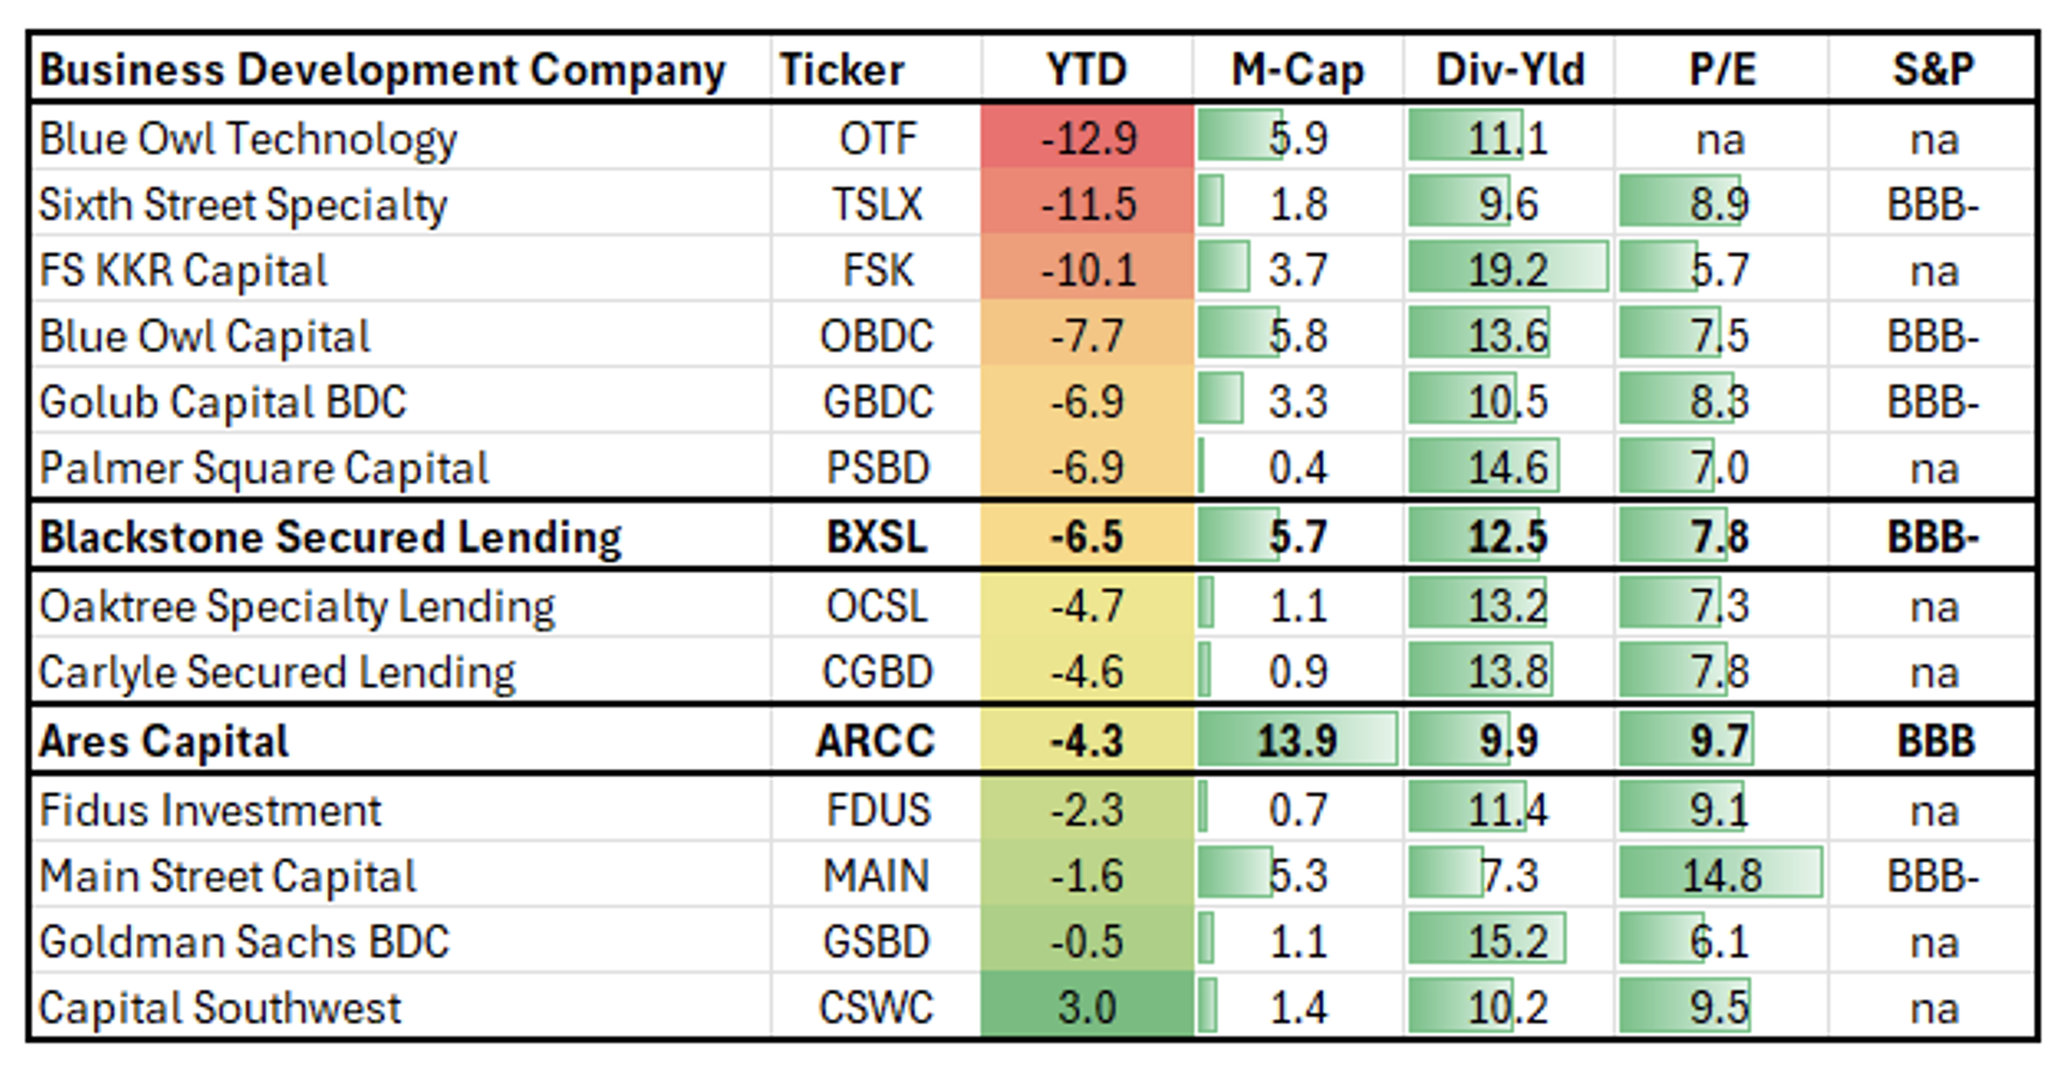Select Main Street Capital P/E 14.8 bar
This screenshot has height=1077, width=2056.
coord(1720,876)
